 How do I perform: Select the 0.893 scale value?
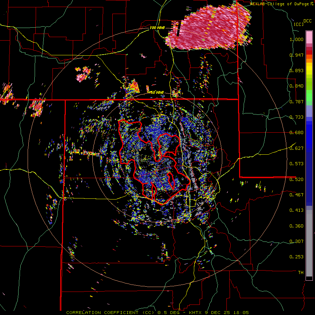tap(296, 70)
